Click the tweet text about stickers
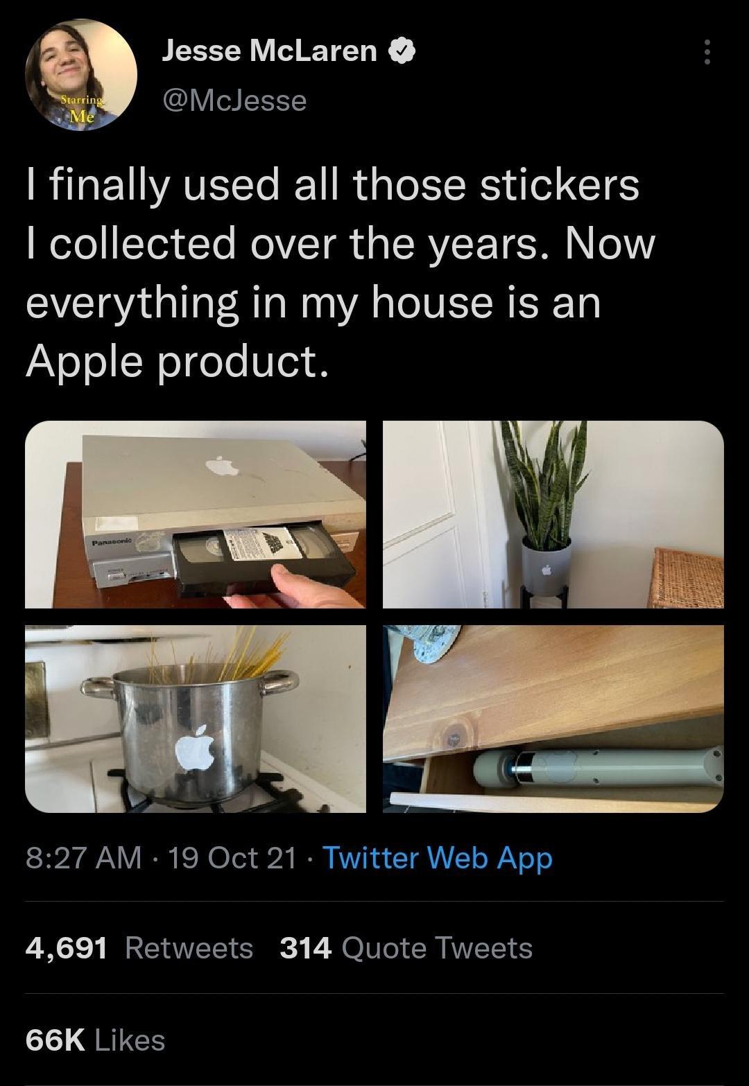Image resolution: width=749 pixels, height=1086 pixels. 340,273
